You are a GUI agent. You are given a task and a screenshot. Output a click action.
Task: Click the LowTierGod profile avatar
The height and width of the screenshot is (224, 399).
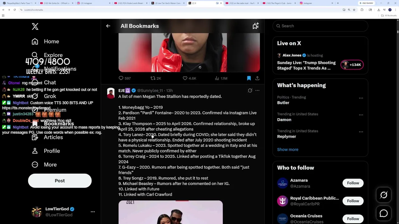click(x=36, y=212)
